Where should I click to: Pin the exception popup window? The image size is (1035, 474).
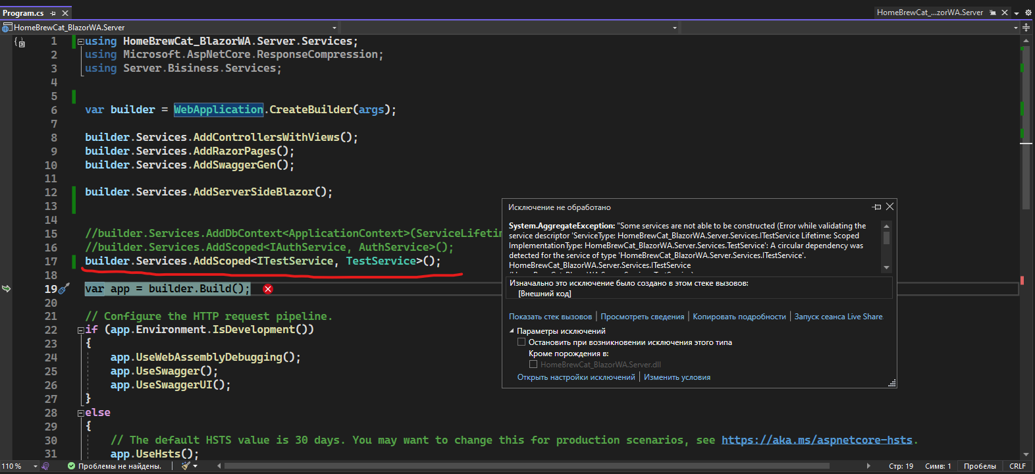click(876, 207)
